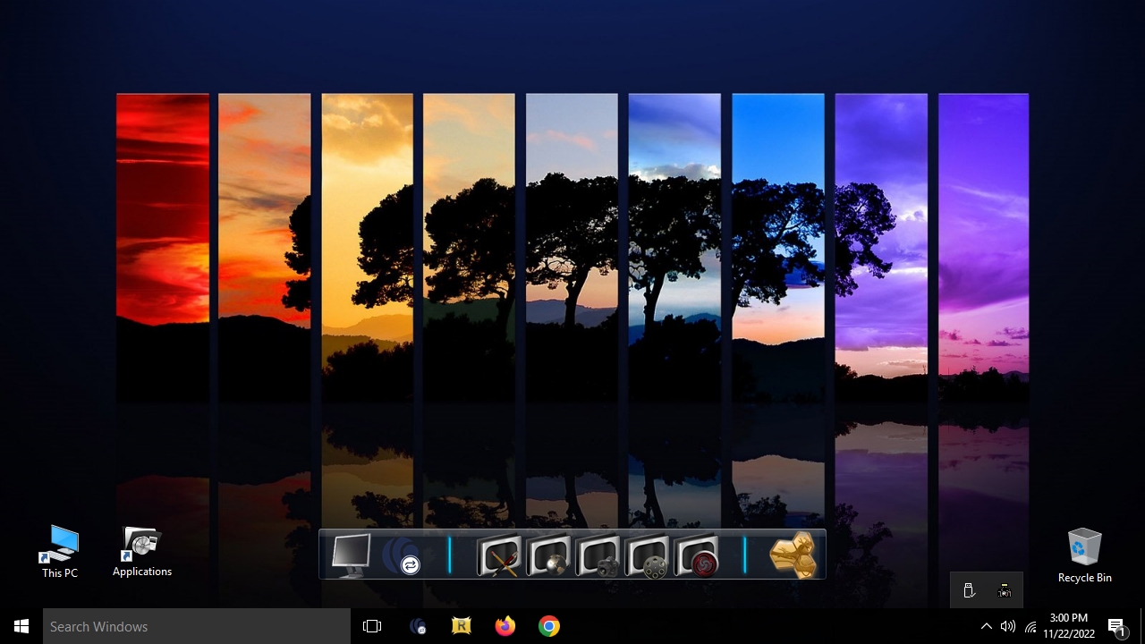The height and width of the screenshot is (644, 1145).
Task: Click the gold honeycomb icon in dock
Action: pyautogui.click(x=793, y=555)
